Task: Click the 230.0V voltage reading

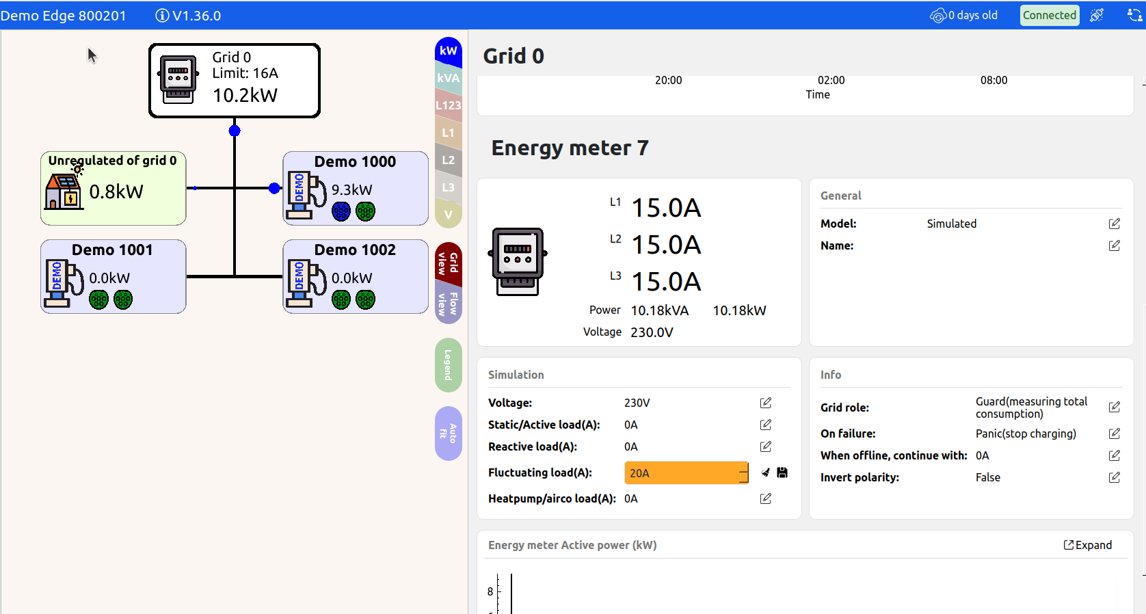Action: point(652,332)
